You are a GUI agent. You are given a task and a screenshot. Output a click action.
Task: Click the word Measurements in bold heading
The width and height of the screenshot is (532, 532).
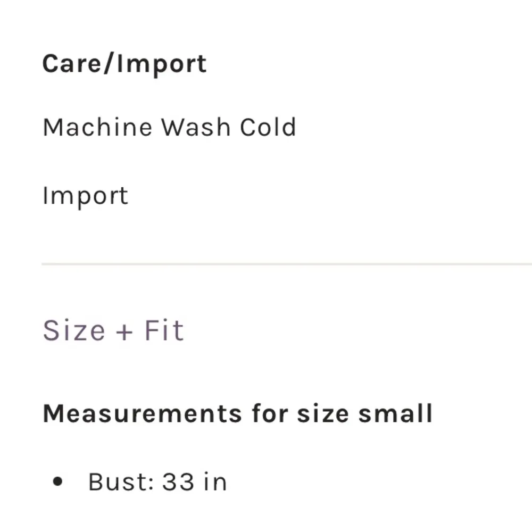[x=142, y=413]
